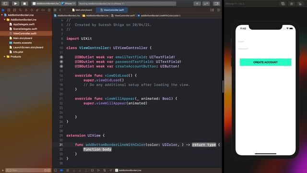Viewport: 307px width, 173px height.
Task: Open the Symbol navigator
Action: point(14,10)
